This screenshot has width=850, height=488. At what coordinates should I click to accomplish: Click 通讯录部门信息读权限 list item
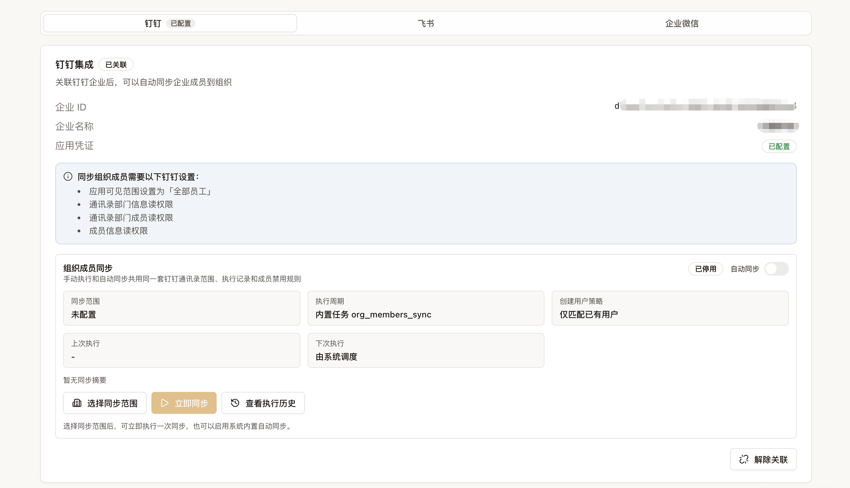[x=131, y=205]
